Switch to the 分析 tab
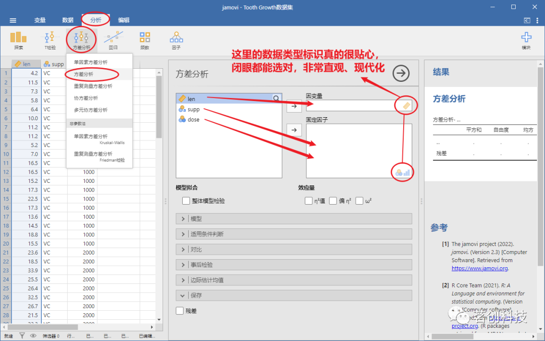The image size is (545, 341). pos(95,20)
